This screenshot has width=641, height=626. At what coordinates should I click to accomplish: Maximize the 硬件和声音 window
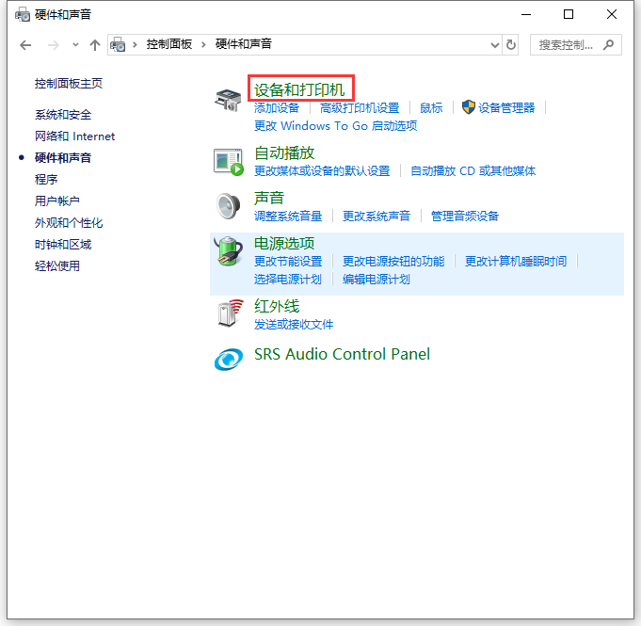coord(569,14)
